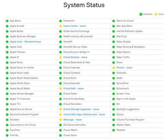168x139 pixels.
Task: Click the yellow diamond beside iCloud Storage Upgrades
Action: [60, 109]
